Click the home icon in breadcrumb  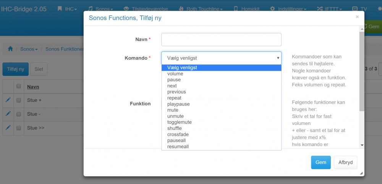10,49
